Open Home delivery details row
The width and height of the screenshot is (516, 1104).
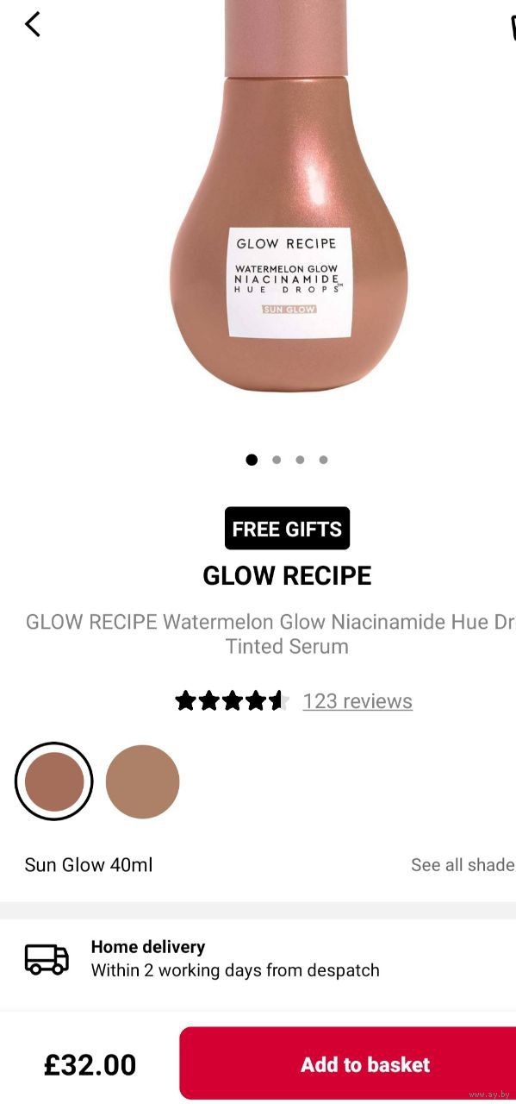pyautogui.click(x=258, y=958)
